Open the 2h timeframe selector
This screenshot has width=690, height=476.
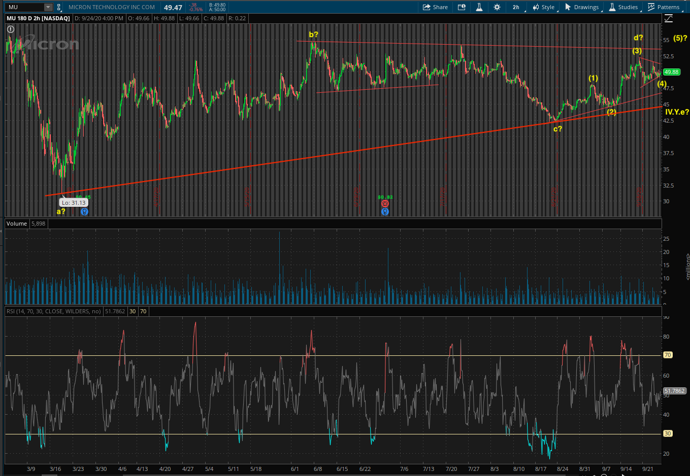516,7
